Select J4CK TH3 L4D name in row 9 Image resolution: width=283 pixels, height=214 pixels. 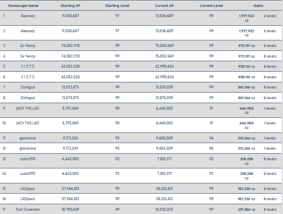[28, 108]
